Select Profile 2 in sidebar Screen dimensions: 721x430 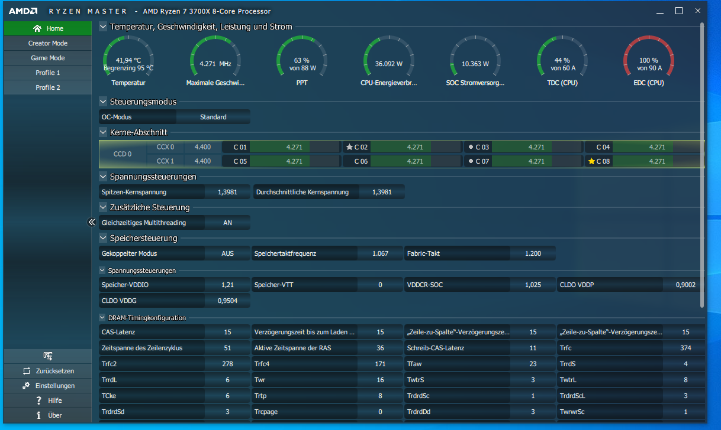[48, 87]
